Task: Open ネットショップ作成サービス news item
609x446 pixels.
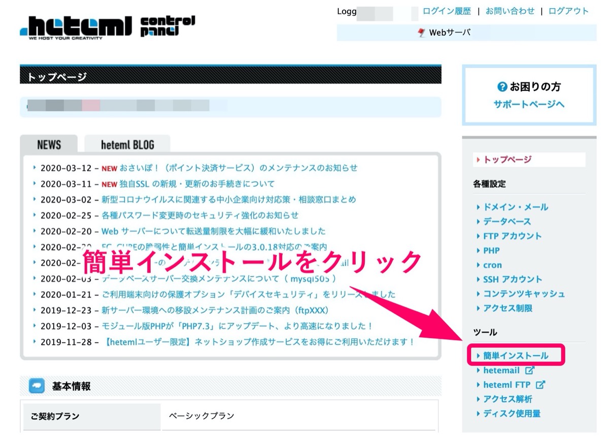Action: tap(258, 342)
